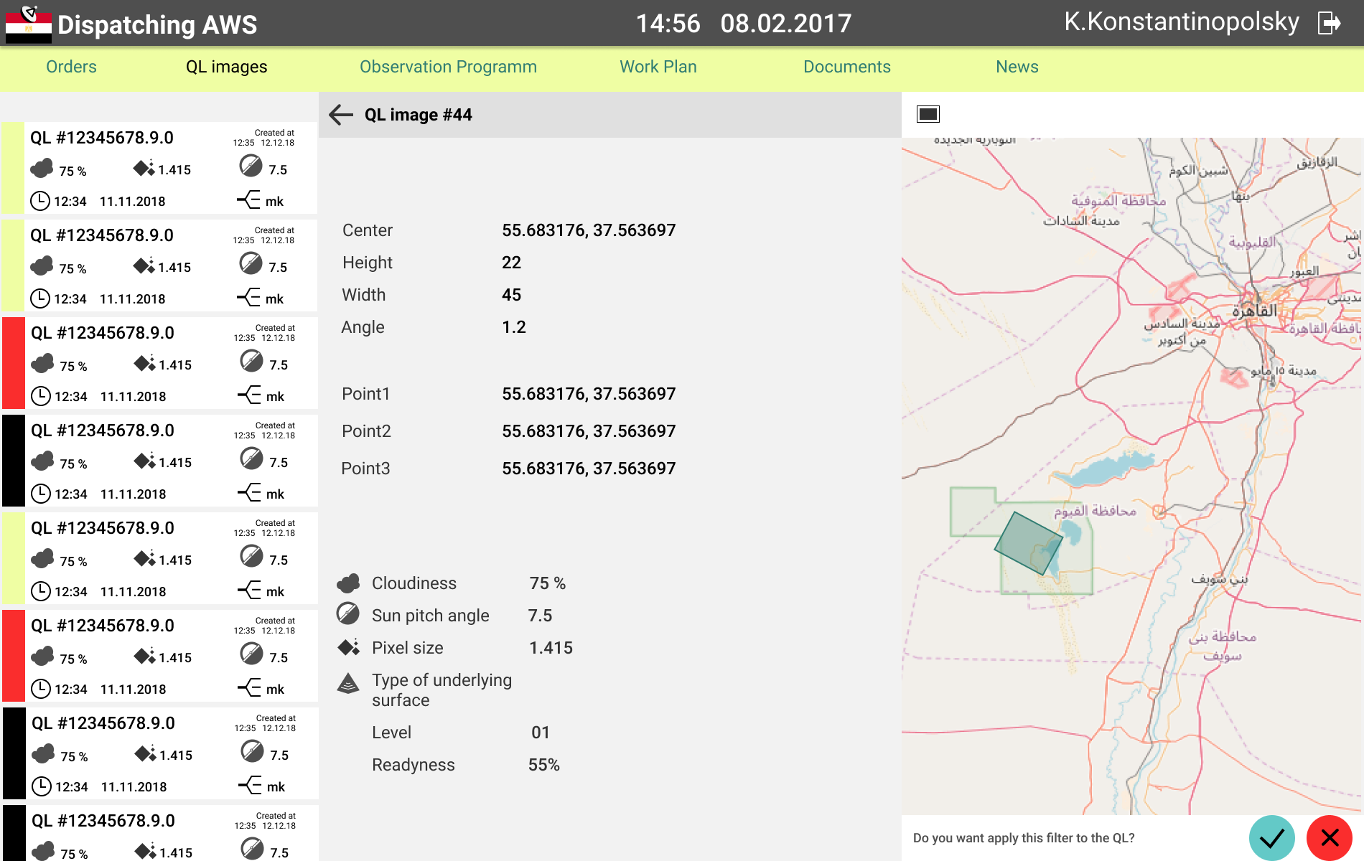Click the Point2 coordinates value
This screenshot has height=861, width=1364.
pyautogui.click(x=589, y=431)
